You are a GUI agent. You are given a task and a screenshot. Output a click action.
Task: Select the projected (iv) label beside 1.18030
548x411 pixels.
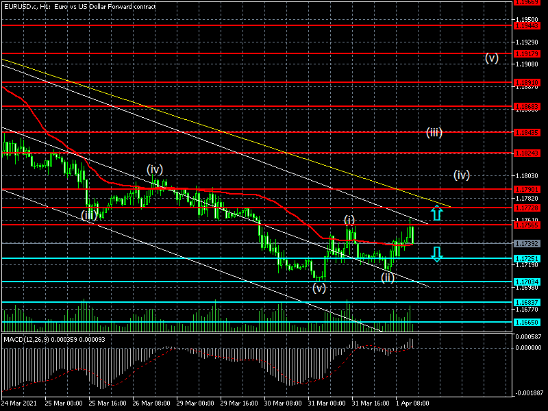(x=461, y=175)
